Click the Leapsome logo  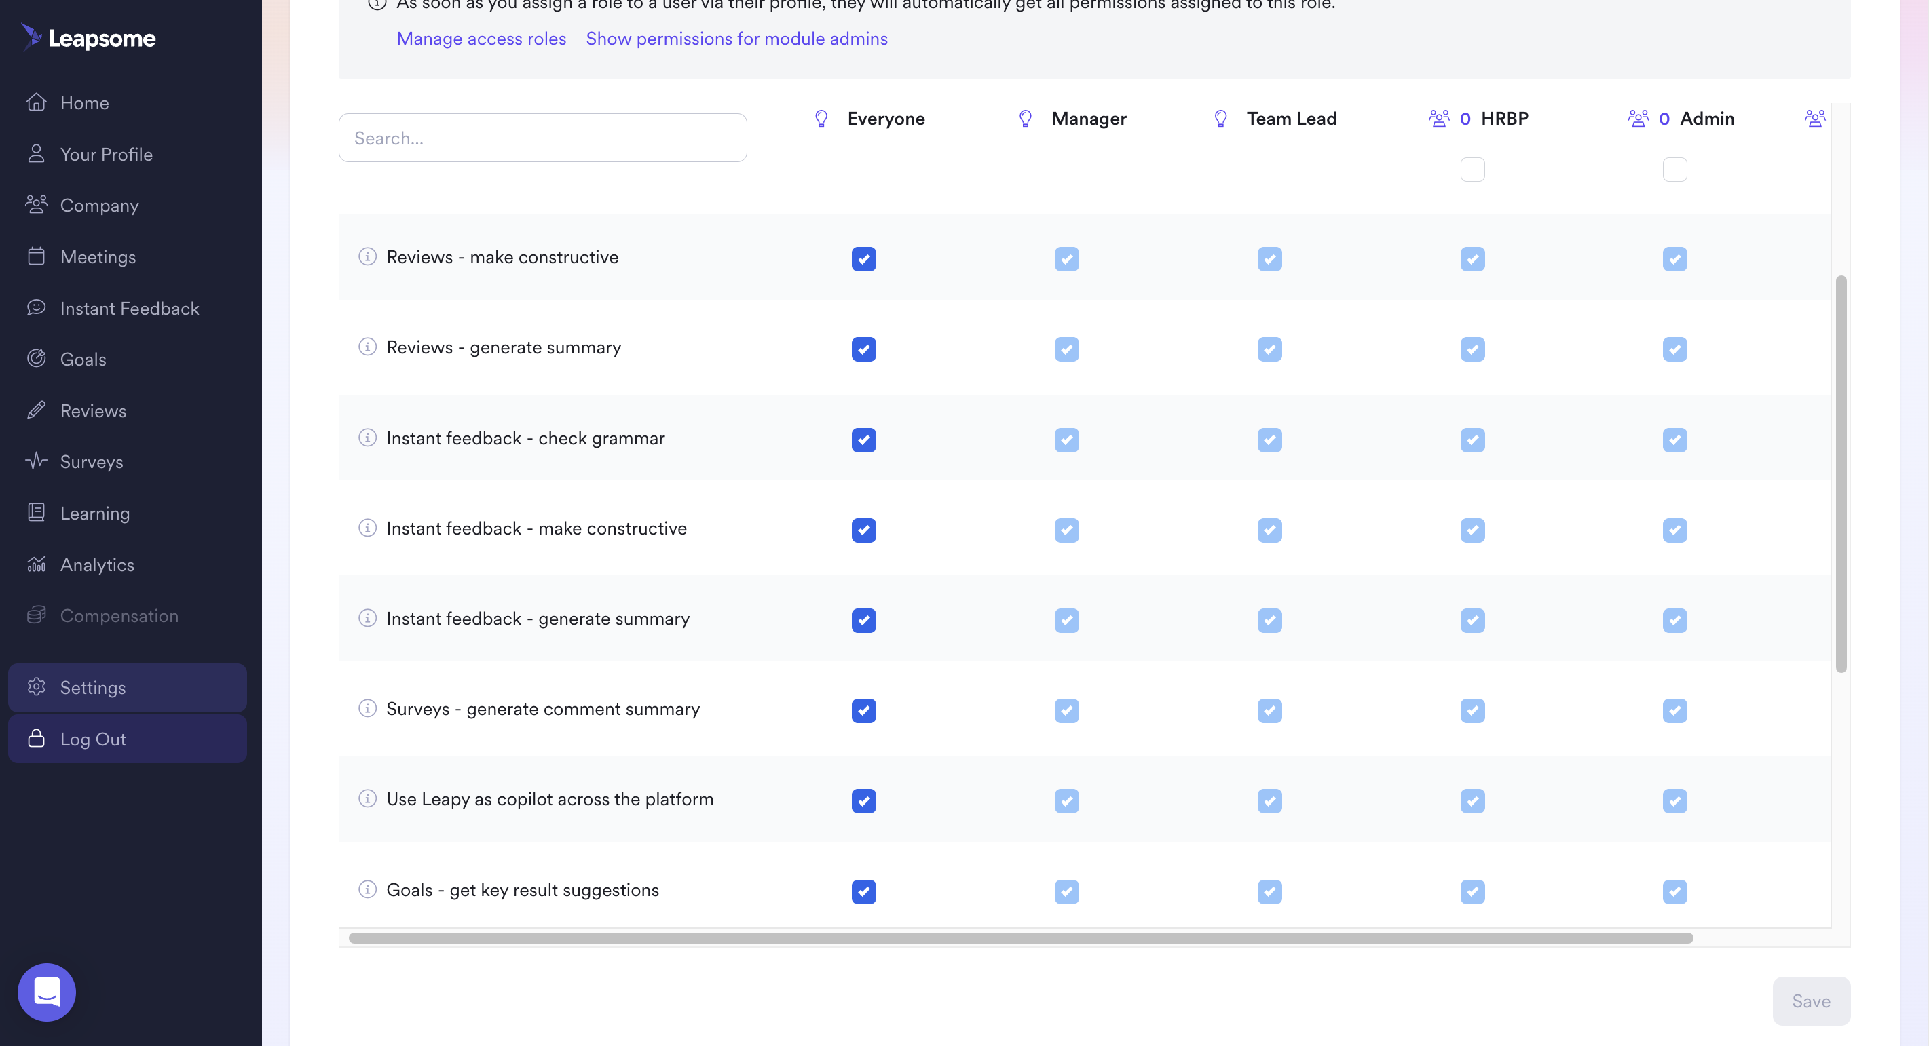(88, 37)
